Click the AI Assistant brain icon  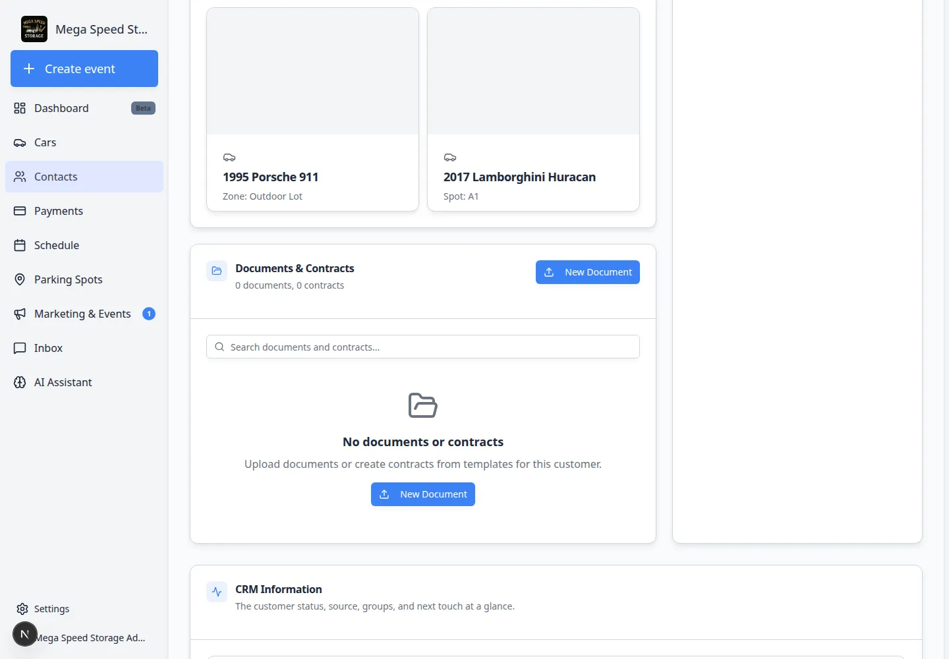[x=20, y=382]
